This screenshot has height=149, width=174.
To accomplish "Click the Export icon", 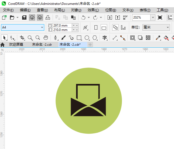I will point(118,17).
